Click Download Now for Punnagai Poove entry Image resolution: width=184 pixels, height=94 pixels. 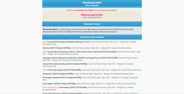tap(76, 60)
